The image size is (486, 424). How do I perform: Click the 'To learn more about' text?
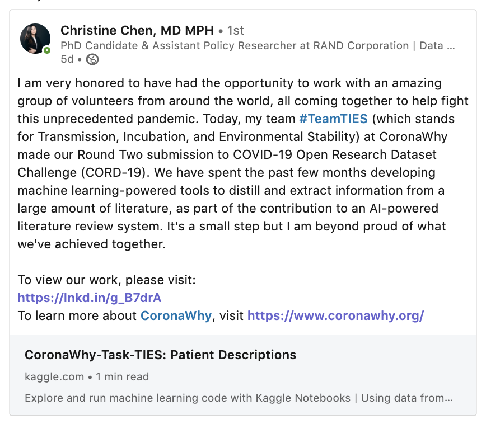[x=77, y=316]
